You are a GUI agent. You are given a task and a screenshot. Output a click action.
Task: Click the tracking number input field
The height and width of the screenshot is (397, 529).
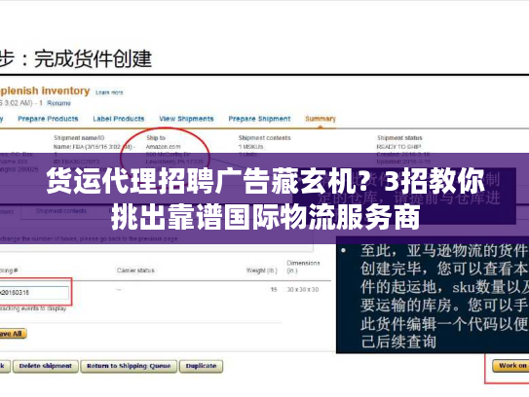pos(34,293)
